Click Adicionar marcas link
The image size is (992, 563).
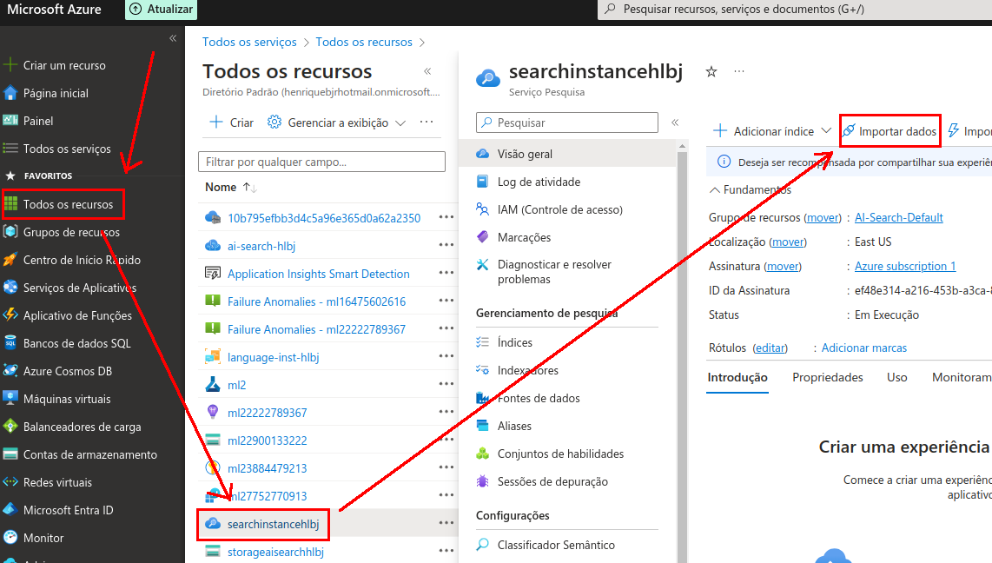[863, 348]
